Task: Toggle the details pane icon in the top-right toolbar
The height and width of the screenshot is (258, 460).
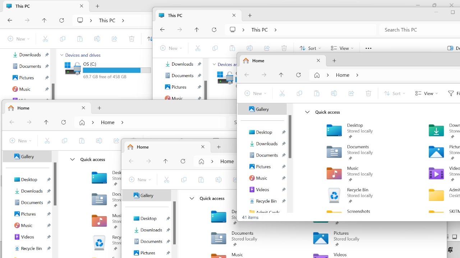Action: click(450, 48)
